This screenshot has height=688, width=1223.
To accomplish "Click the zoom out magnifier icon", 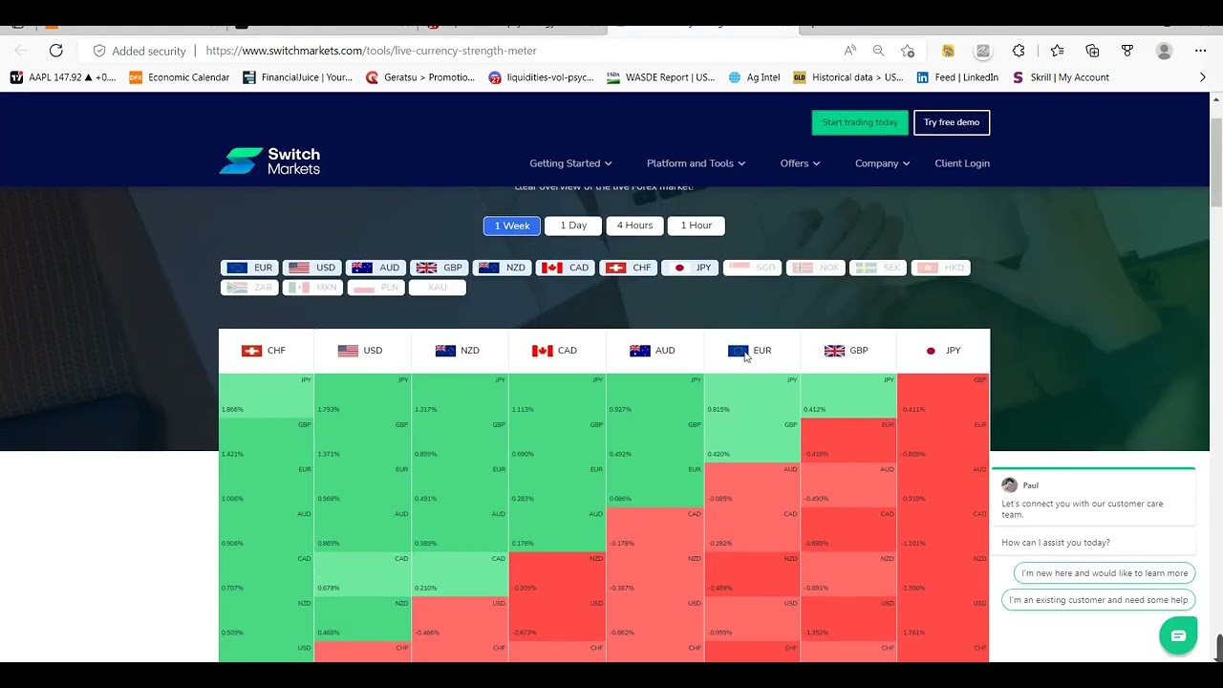I will pos(878,51).
